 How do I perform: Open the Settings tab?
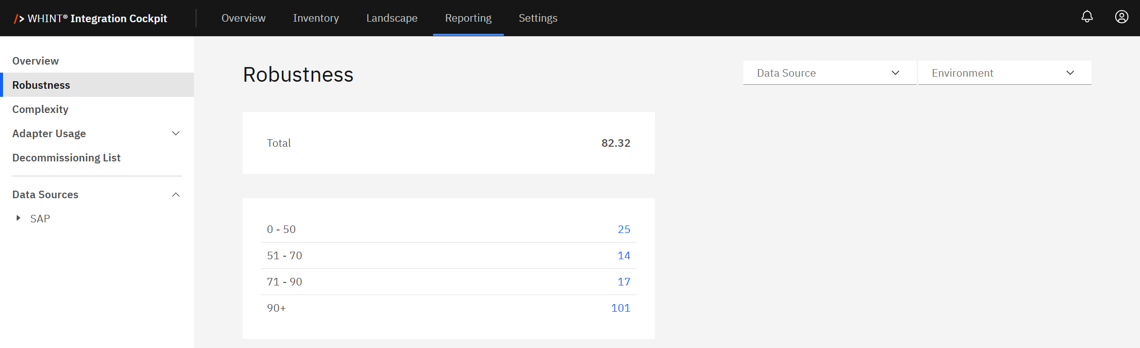pyautogui.click(x=538, y=18)
